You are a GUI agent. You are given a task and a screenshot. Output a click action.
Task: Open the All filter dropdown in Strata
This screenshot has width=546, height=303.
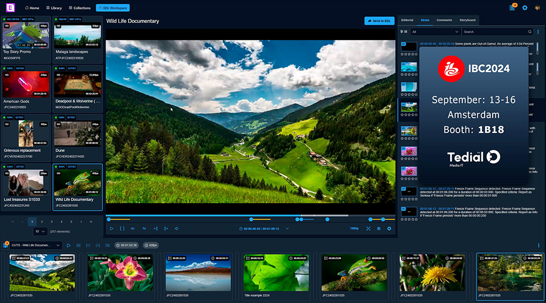[x=435, y=31]
